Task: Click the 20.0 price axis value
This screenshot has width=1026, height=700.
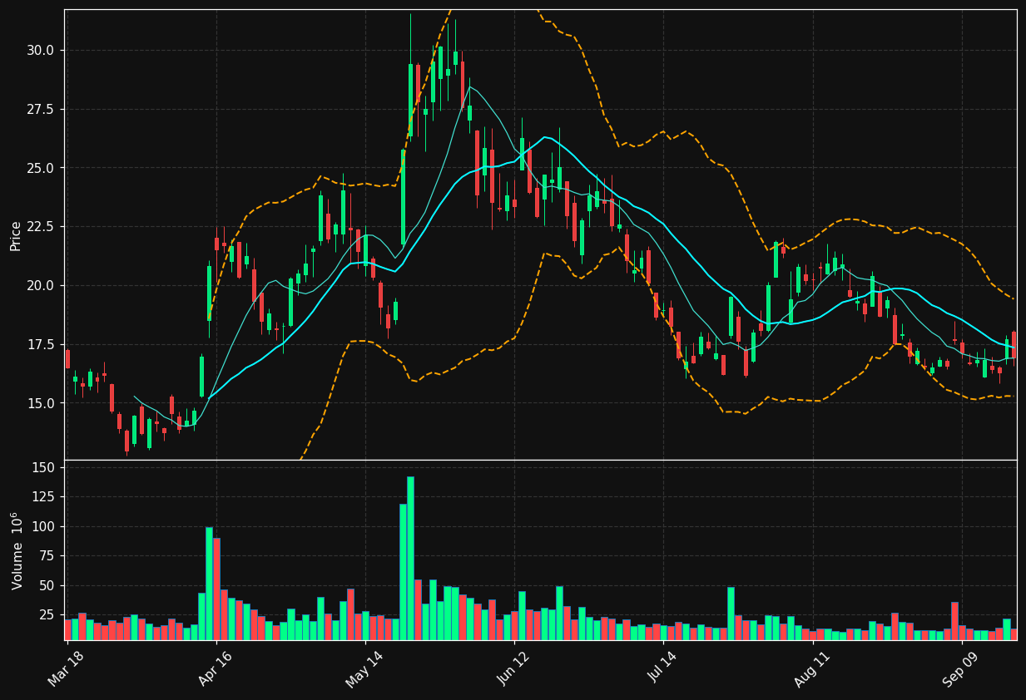Action: pos(41,285)
